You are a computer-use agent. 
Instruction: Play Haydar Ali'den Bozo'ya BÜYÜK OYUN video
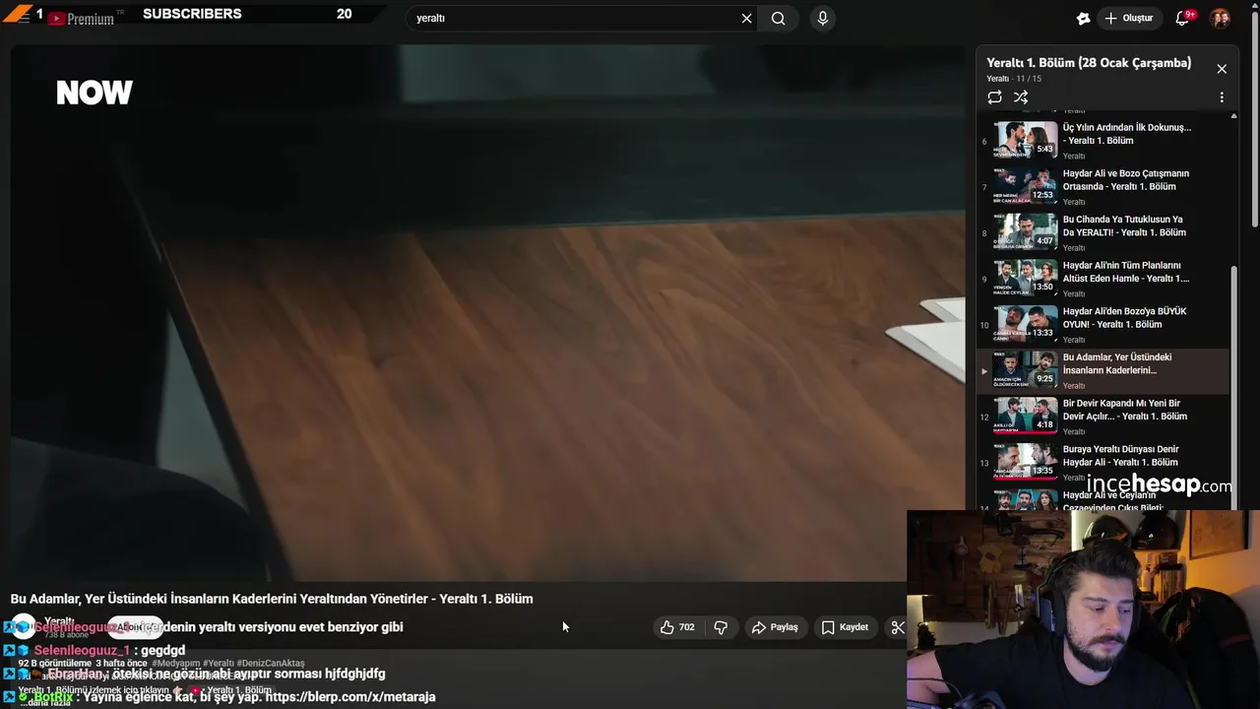coord(1102,325)
